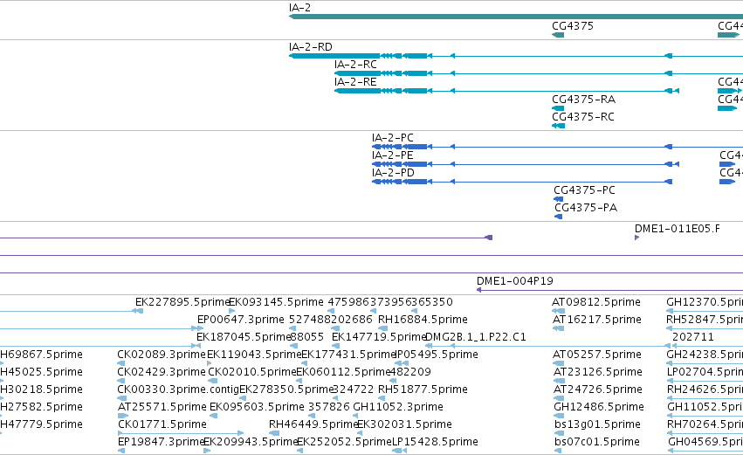The width and height of the screenshot is (743, 455).
Task: Select EK177431.5prime EST
Action: tap(348, 355)
